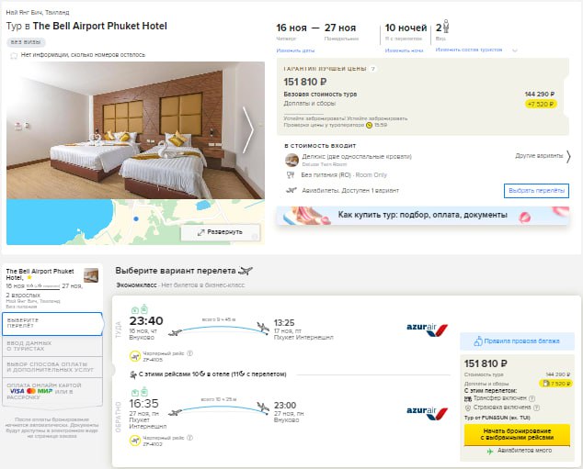Viewport: 583px width, 469px height.
Task: Click the Azur Air logo on outbound flight
Action: pyautogui.click(x=427, y=328)
